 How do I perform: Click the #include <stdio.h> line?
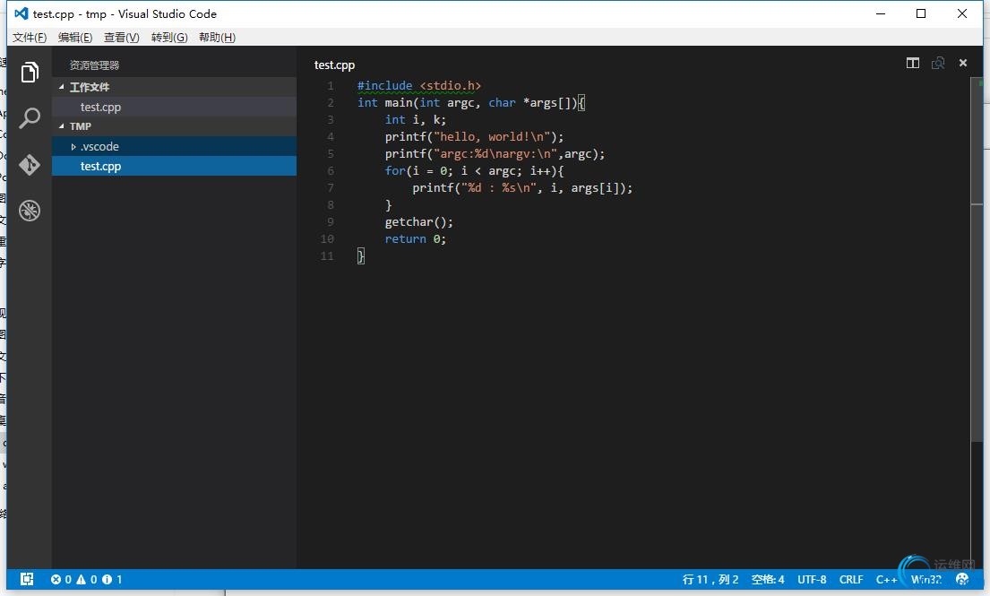(419, 86)
